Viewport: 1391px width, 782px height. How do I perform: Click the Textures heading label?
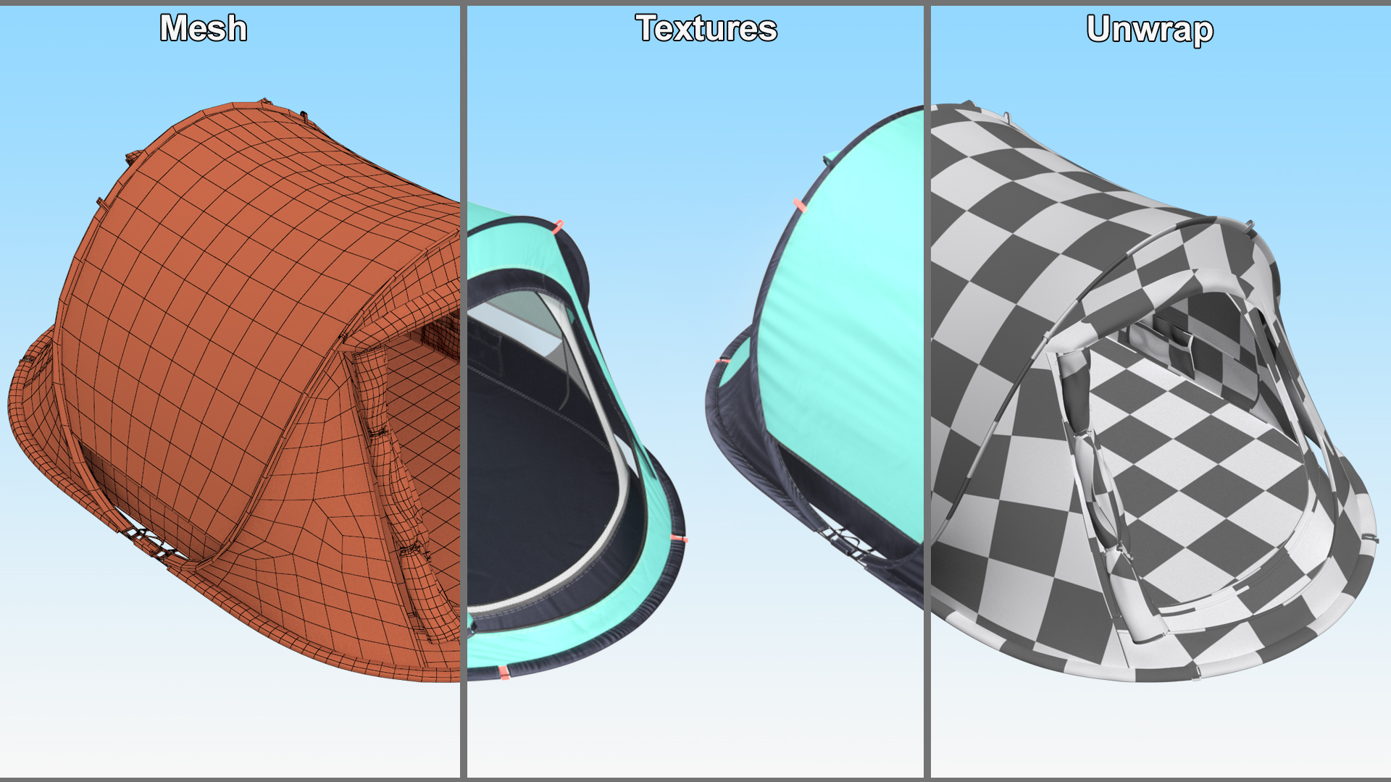706,29
